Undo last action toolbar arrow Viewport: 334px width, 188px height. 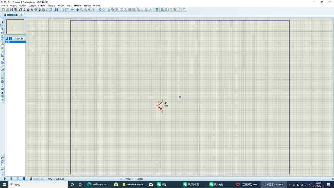[x=100, y=10]
